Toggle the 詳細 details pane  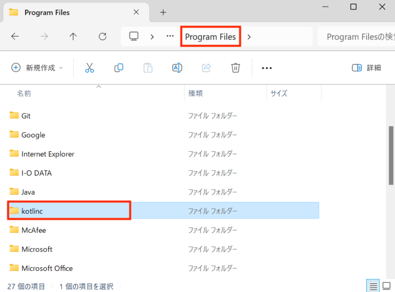pyautogui.click(x=366, y=68)
